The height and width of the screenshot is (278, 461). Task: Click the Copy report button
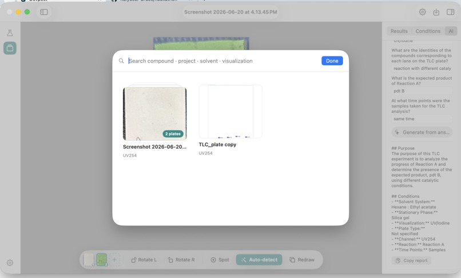click(411, 261)
